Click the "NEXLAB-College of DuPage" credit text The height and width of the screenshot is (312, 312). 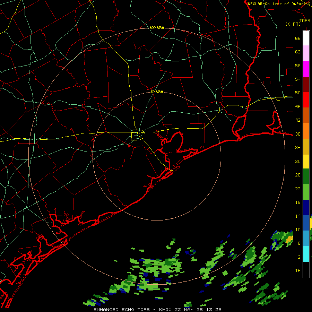tap(277, 4)
